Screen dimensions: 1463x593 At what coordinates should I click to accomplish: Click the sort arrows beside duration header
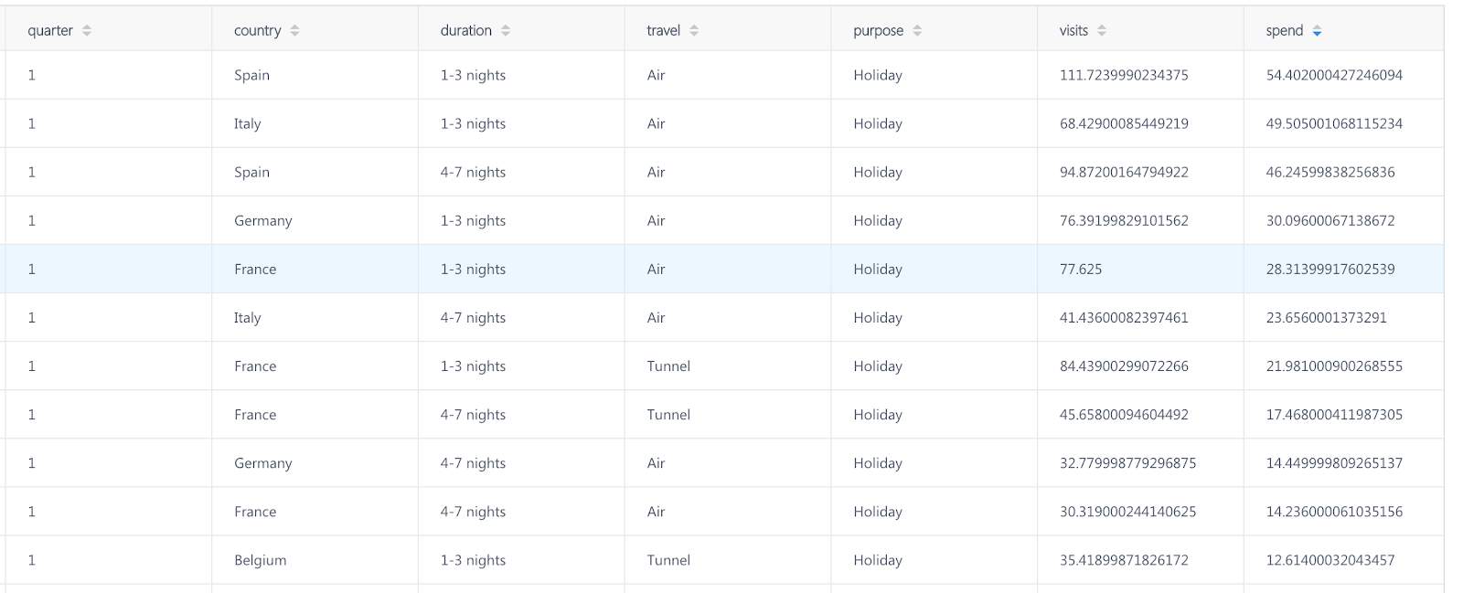[506, 30]
